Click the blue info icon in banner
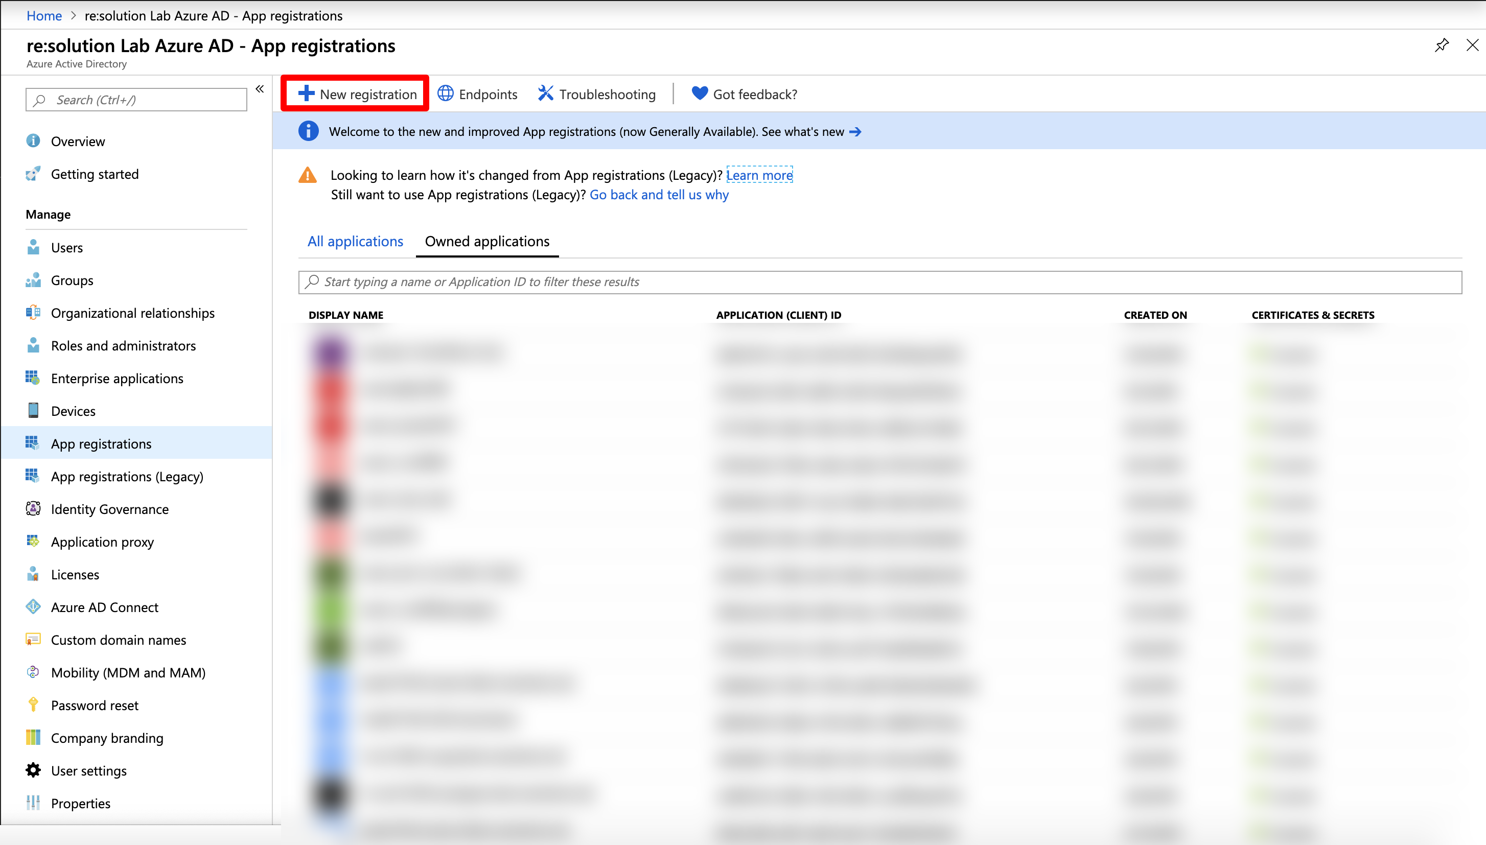This screenshot has height=845, width=1486. coord(308,131)
